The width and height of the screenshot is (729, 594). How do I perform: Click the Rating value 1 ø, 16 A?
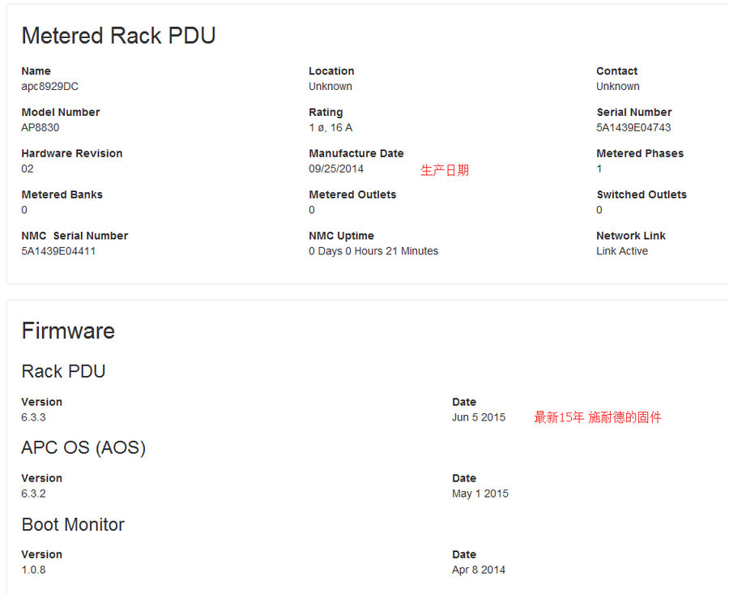coord(330,128)
